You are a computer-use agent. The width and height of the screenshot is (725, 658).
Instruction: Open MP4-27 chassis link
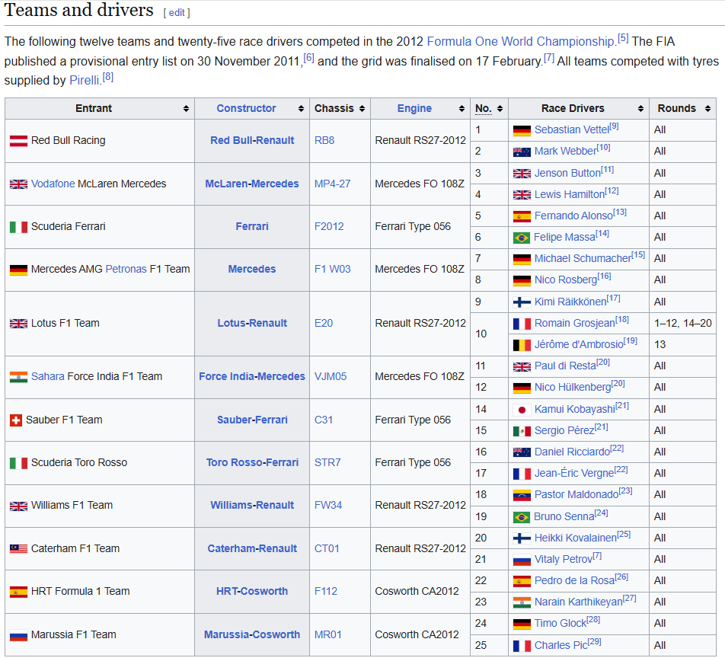pyautogui.click(x=333, y=184)
